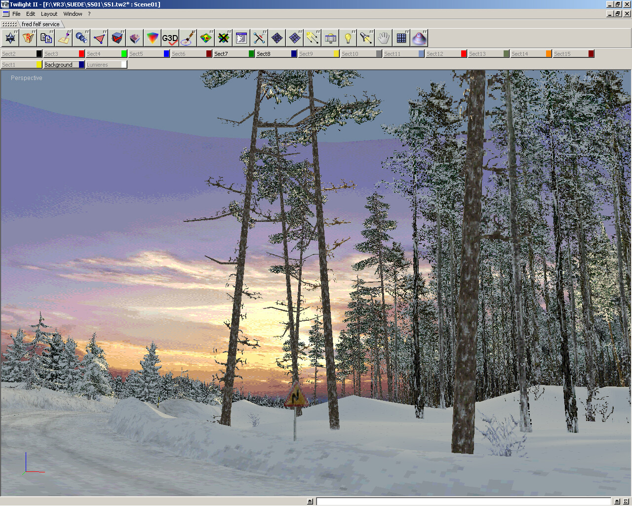Expand the fred felf service toolbar group

(39, 24)
